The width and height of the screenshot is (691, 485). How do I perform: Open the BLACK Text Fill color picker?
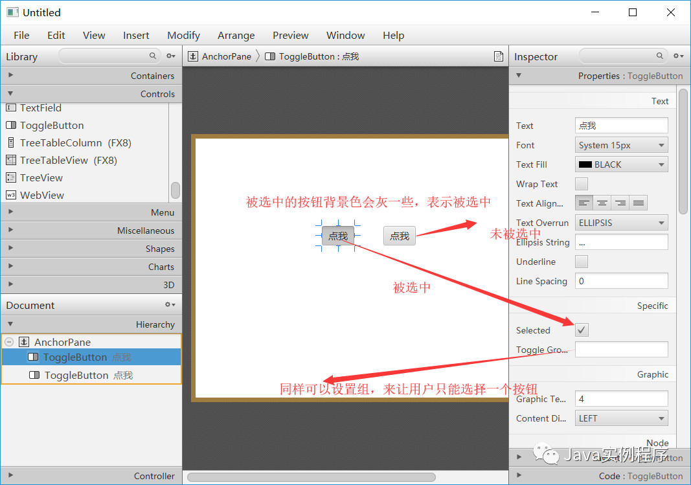pos(621,164)
